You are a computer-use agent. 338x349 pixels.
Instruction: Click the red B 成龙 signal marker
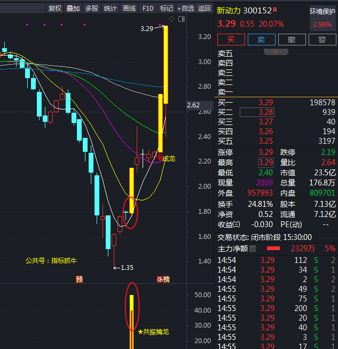[167, 158]
